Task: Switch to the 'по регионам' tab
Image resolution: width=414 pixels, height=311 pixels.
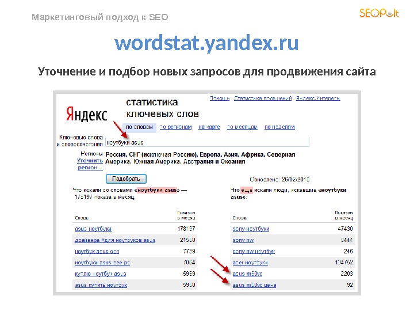Action: (x=176, y=127)
